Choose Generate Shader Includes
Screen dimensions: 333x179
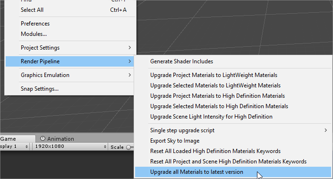click(x=233, y=61)
